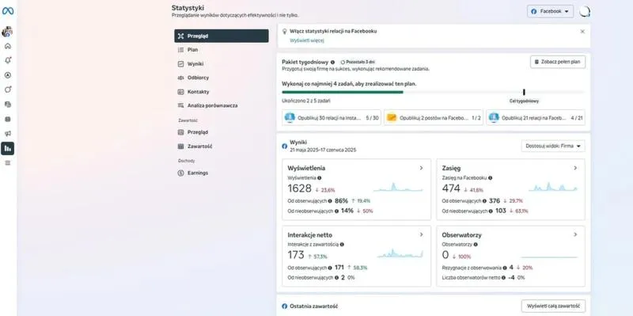Viewport: 633px width, 316px height.
Task: Click Ukończono 2 z 5 zadań text
Action: [x=306, y=101]
